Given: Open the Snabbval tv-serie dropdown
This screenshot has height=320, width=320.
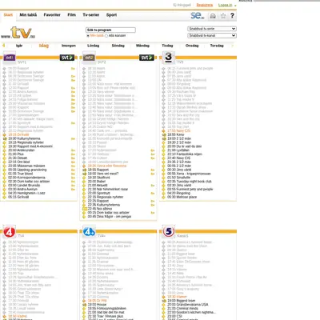Looking at the screenshot, I should (212, 29).
